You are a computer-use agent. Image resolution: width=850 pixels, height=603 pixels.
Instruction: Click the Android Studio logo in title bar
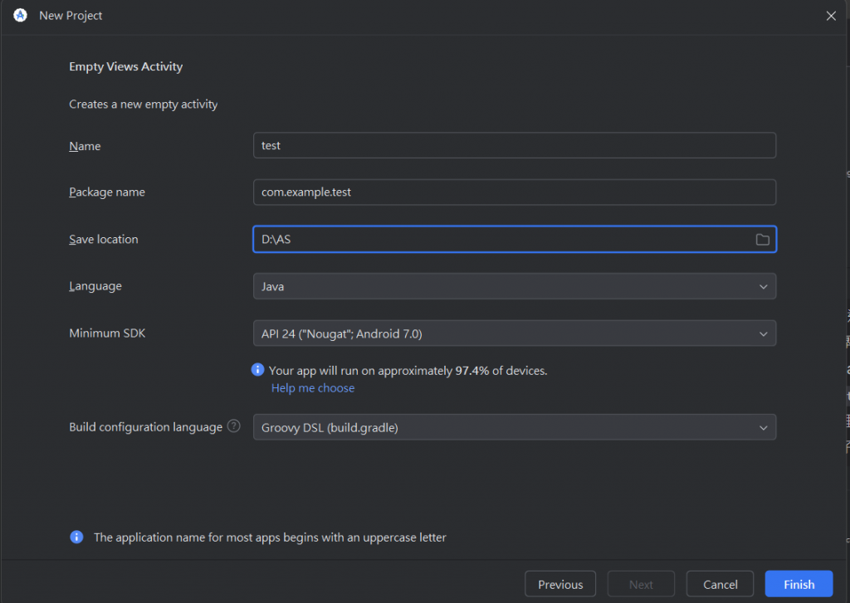click(21, 16)
